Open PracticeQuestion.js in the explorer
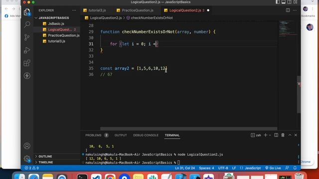This screenshot has width=319, height=179. (x=64, y=35)
